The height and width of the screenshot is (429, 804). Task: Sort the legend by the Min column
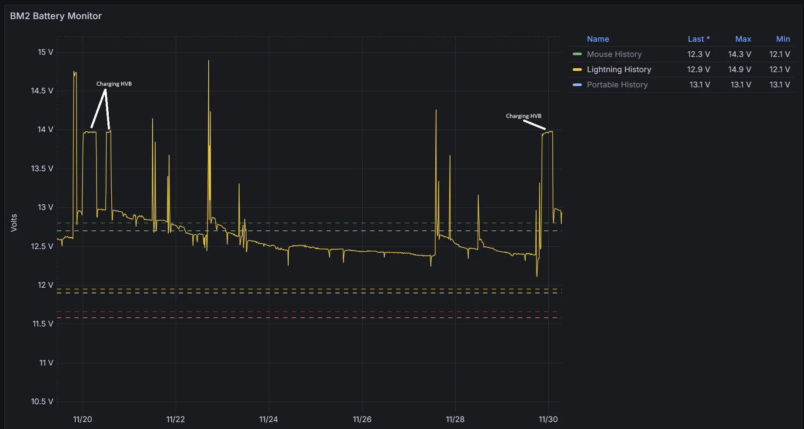(x=783, y=39)
